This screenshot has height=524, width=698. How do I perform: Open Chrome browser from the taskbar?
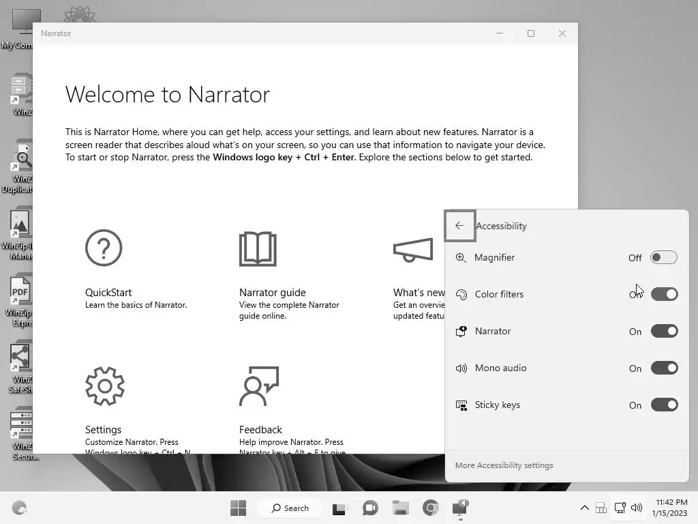(431, 508)
